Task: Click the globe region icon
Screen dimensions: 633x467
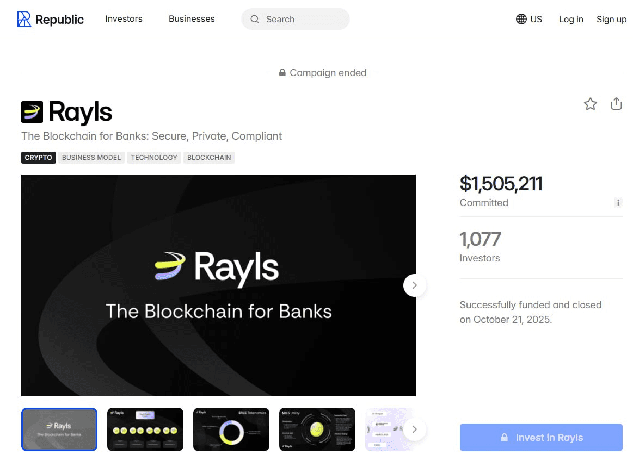Action: click(x=521, y=19)
